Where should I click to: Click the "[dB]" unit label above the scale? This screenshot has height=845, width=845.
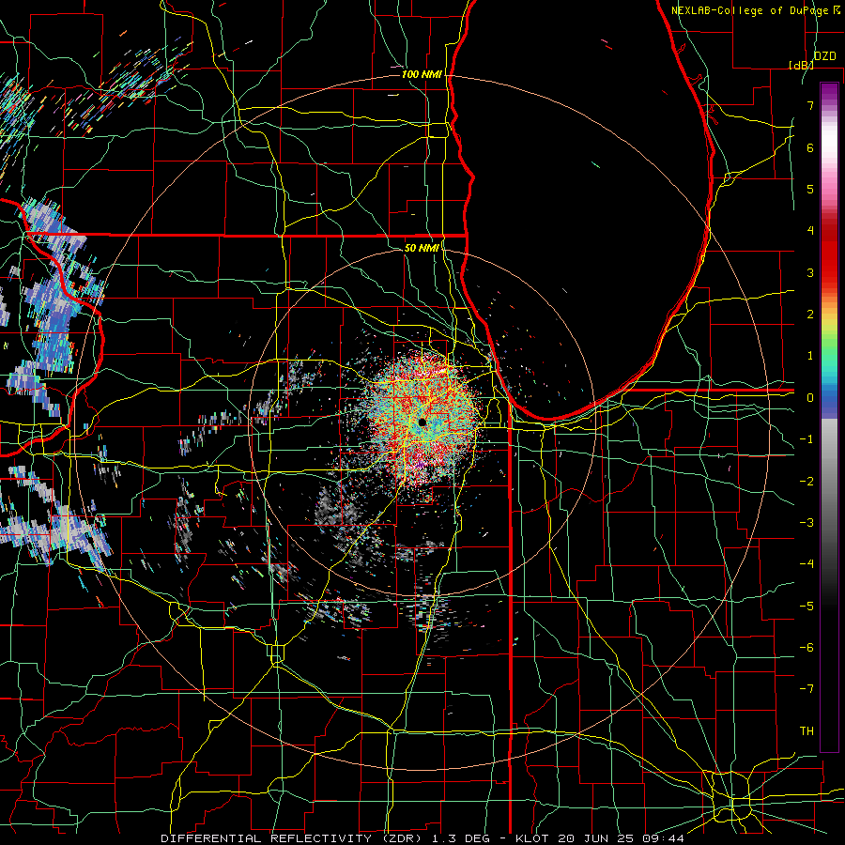[x=801, y=65]
